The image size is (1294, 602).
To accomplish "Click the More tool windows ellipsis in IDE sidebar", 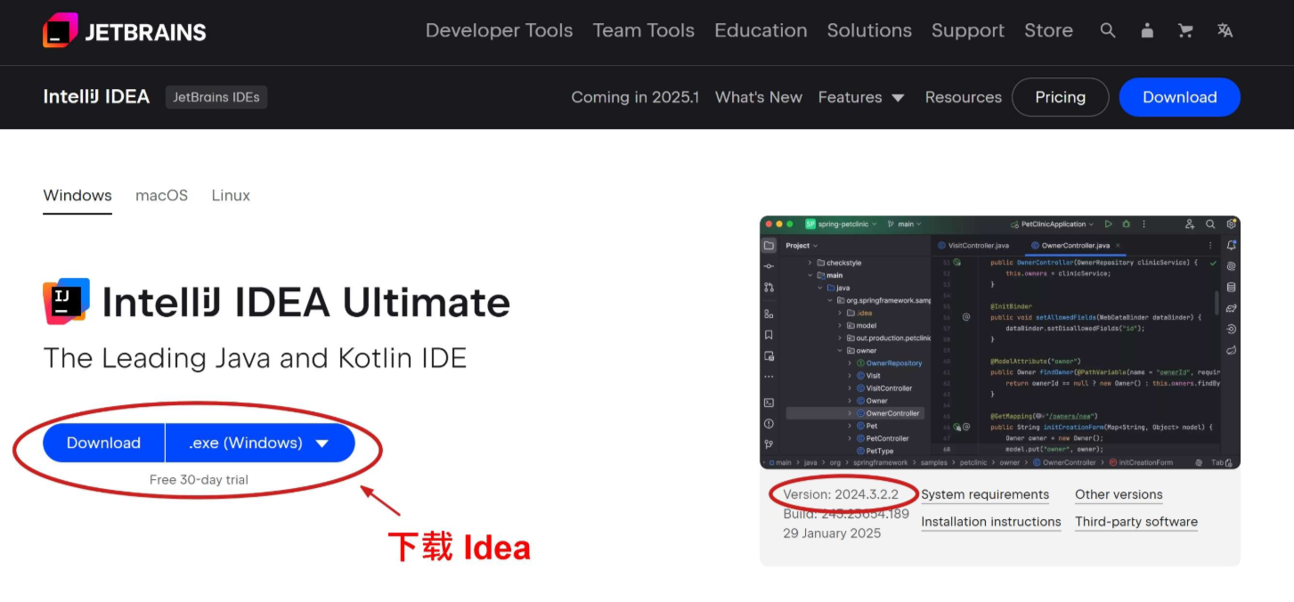I will pyautogui.click(x=769, y=377).
